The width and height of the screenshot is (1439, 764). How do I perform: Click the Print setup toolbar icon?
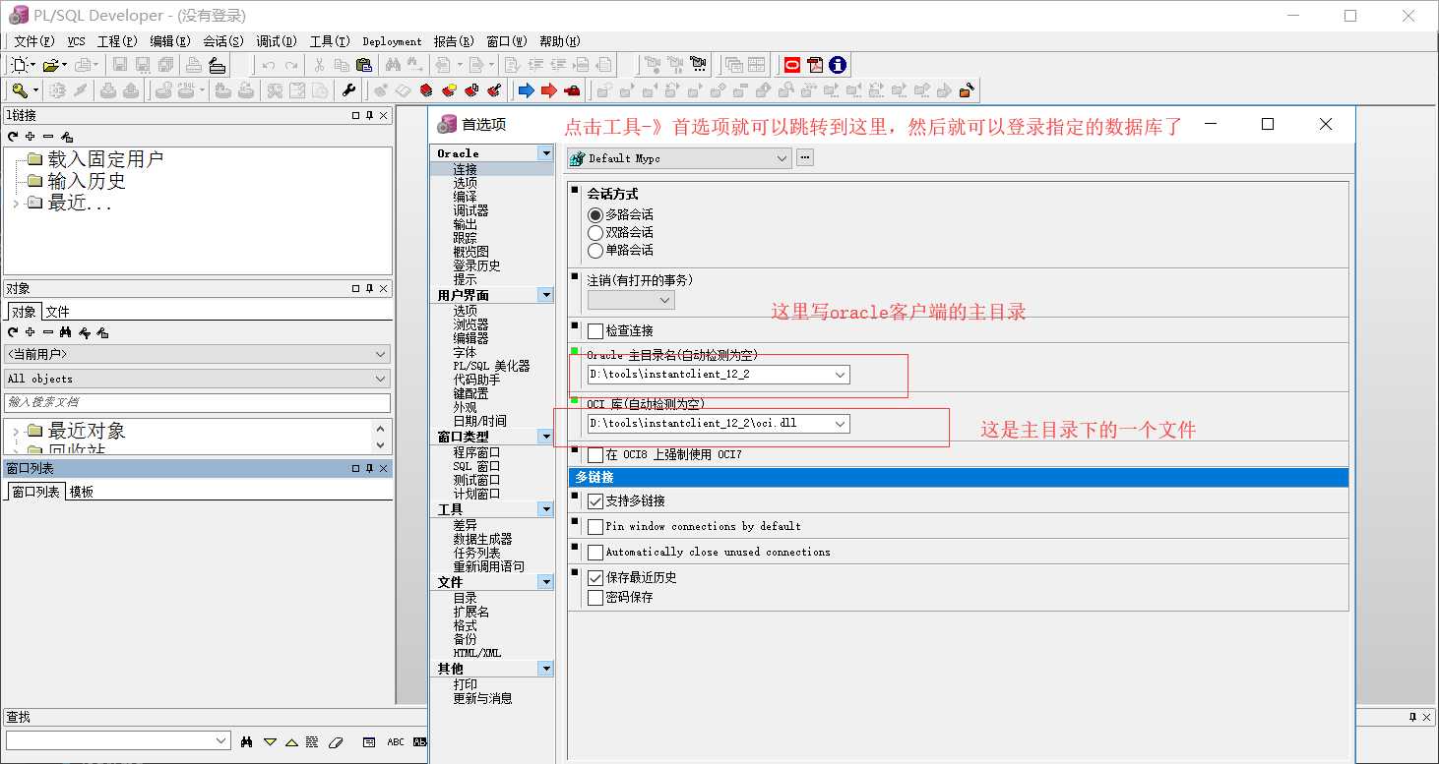[x=217, y=65]
